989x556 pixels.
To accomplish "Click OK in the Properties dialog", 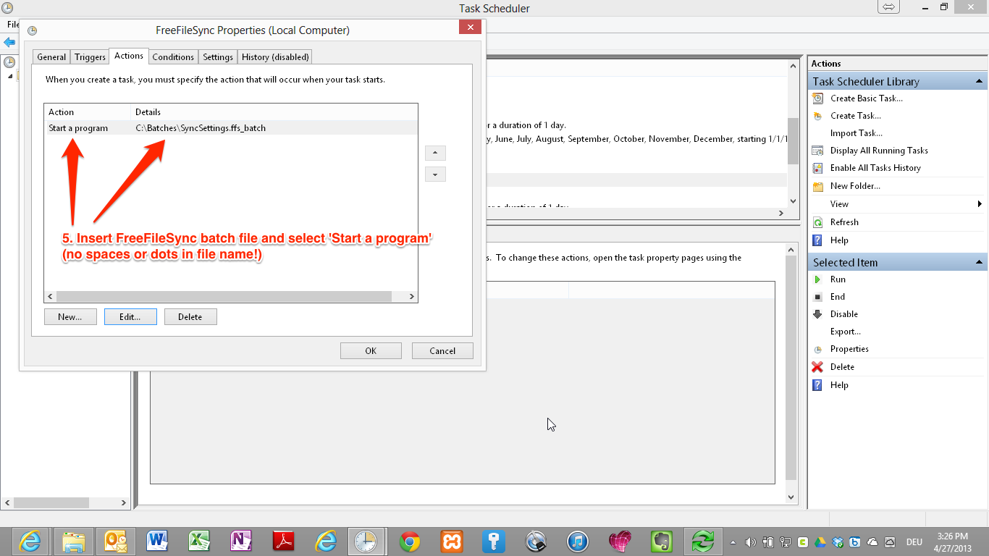I will tap(371, 351).
